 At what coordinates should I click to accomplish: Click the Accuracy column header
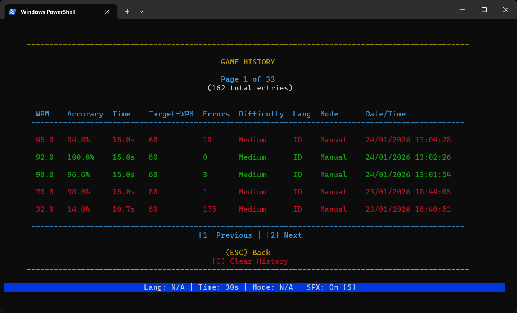click(x=85, y=114)
